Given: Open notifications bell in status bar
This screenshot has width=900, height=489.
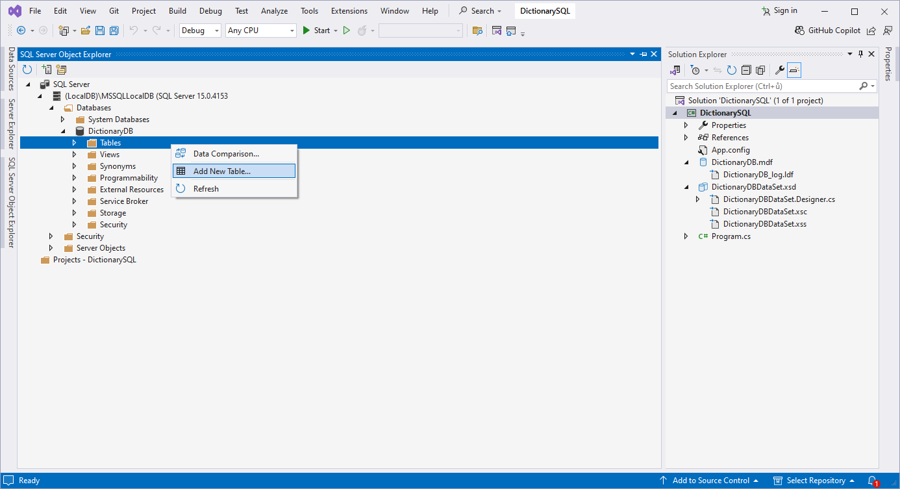Looking at the screenshot, I should [872, 481].
